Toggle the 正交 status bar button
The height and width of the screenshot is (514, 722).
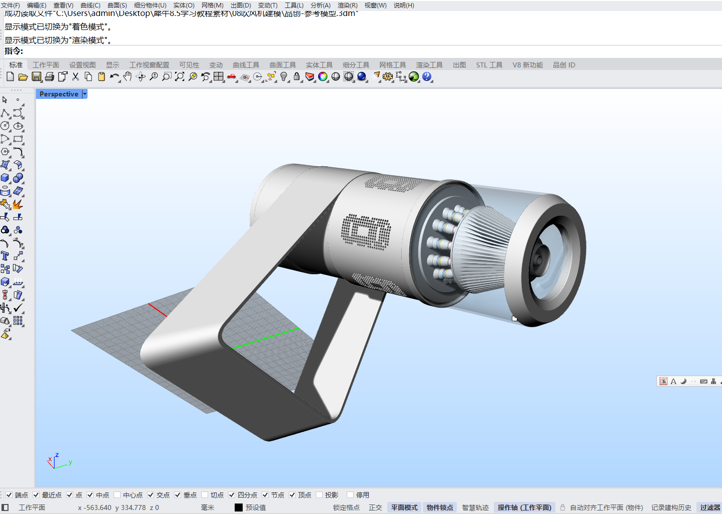click(375, 508)
